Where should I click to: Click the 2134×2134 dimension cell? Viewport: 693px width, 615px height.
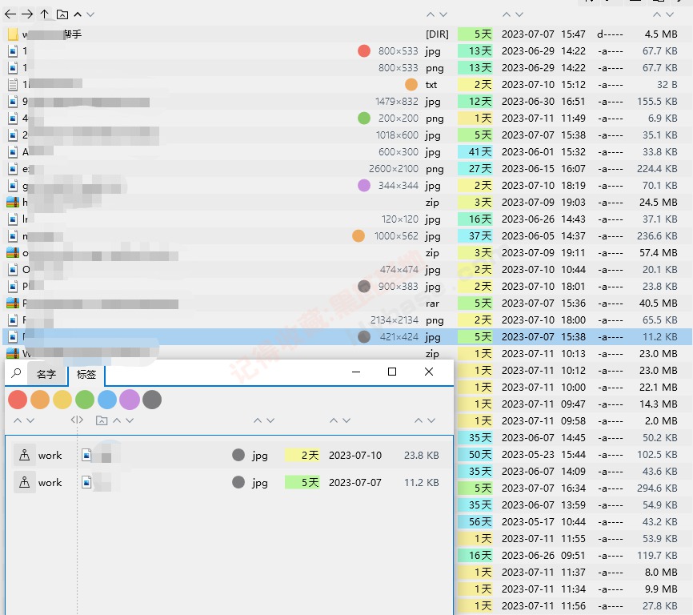pyautogui.click(x=395, y=320)
